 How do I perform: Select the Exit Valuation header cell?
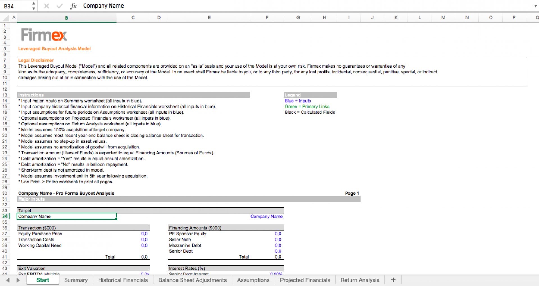click(x=83, y=268)
